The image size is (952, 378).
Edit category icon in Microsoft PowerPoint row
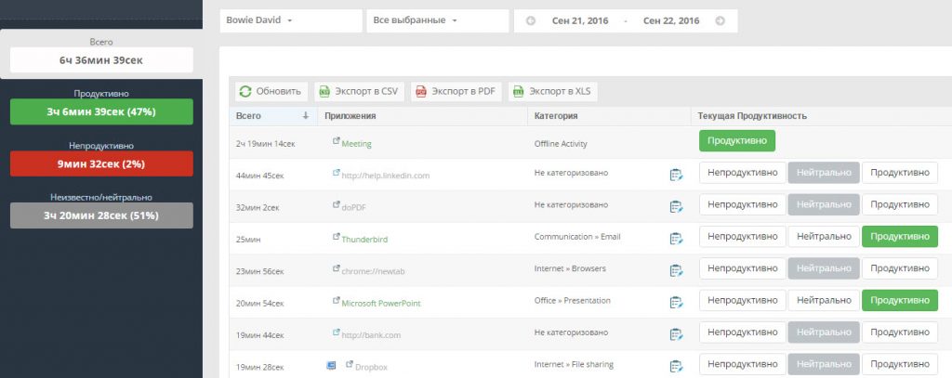[676, 302]
